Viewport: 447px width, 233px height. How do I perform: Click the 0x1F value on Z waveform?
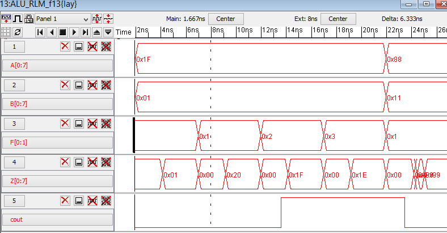[296, 175]
